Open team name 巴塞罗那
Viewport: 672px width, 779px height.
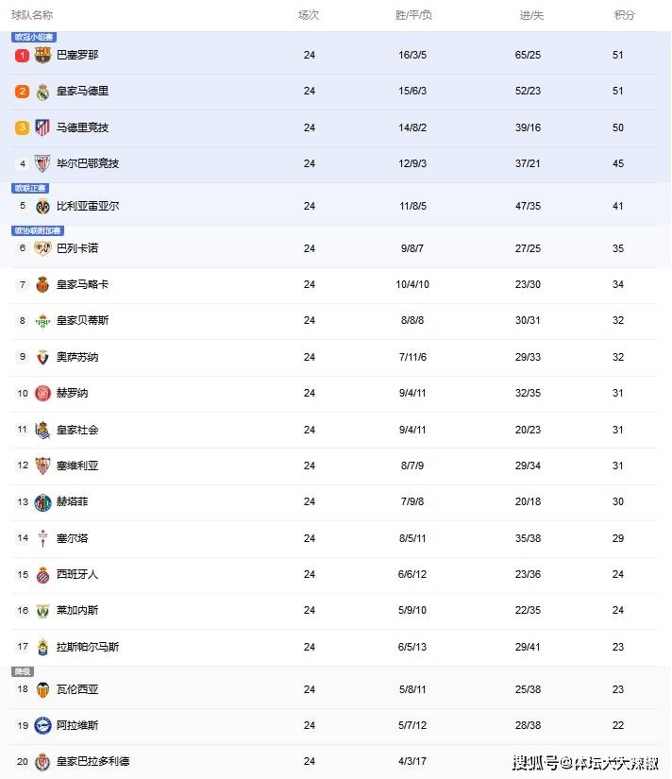coord(77,55)
